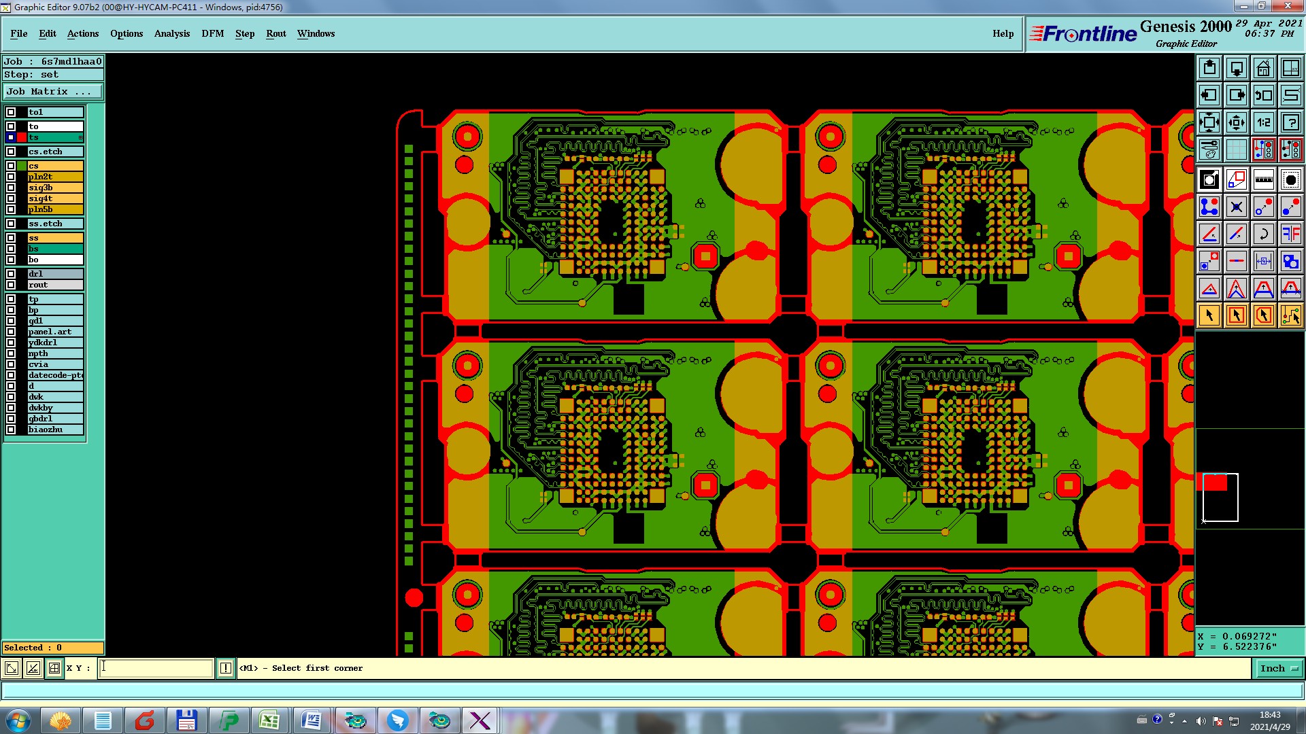Click the previous zoom undo-view icon
Screen dimensions: 1306x734
1264,95
